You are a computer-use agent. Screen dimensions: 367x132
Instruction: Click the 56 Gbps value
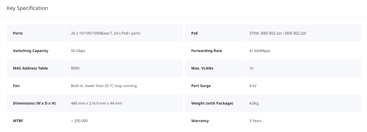78,51
